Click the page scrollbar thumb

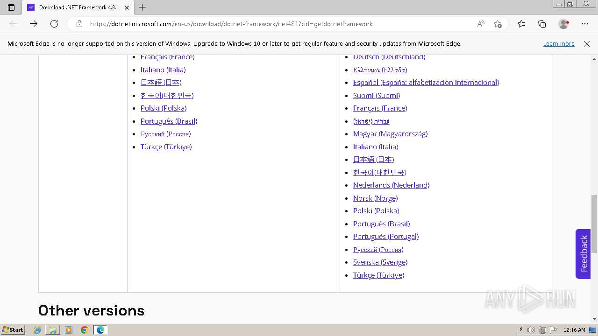point(594,224)
